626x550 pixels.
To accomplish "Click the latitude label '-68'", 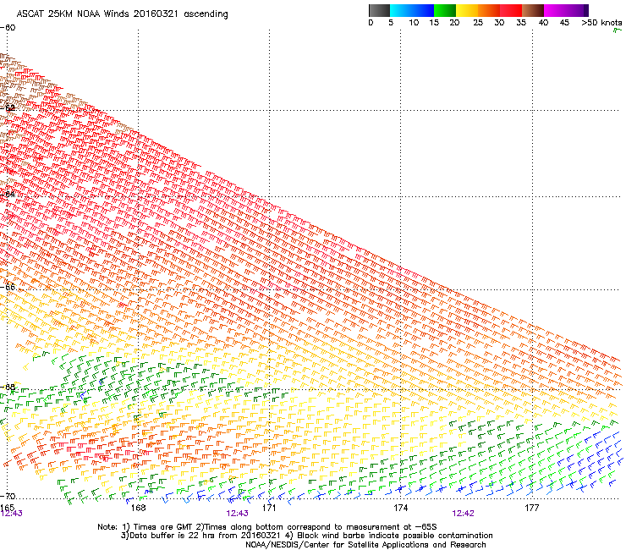I will point(8,387).
